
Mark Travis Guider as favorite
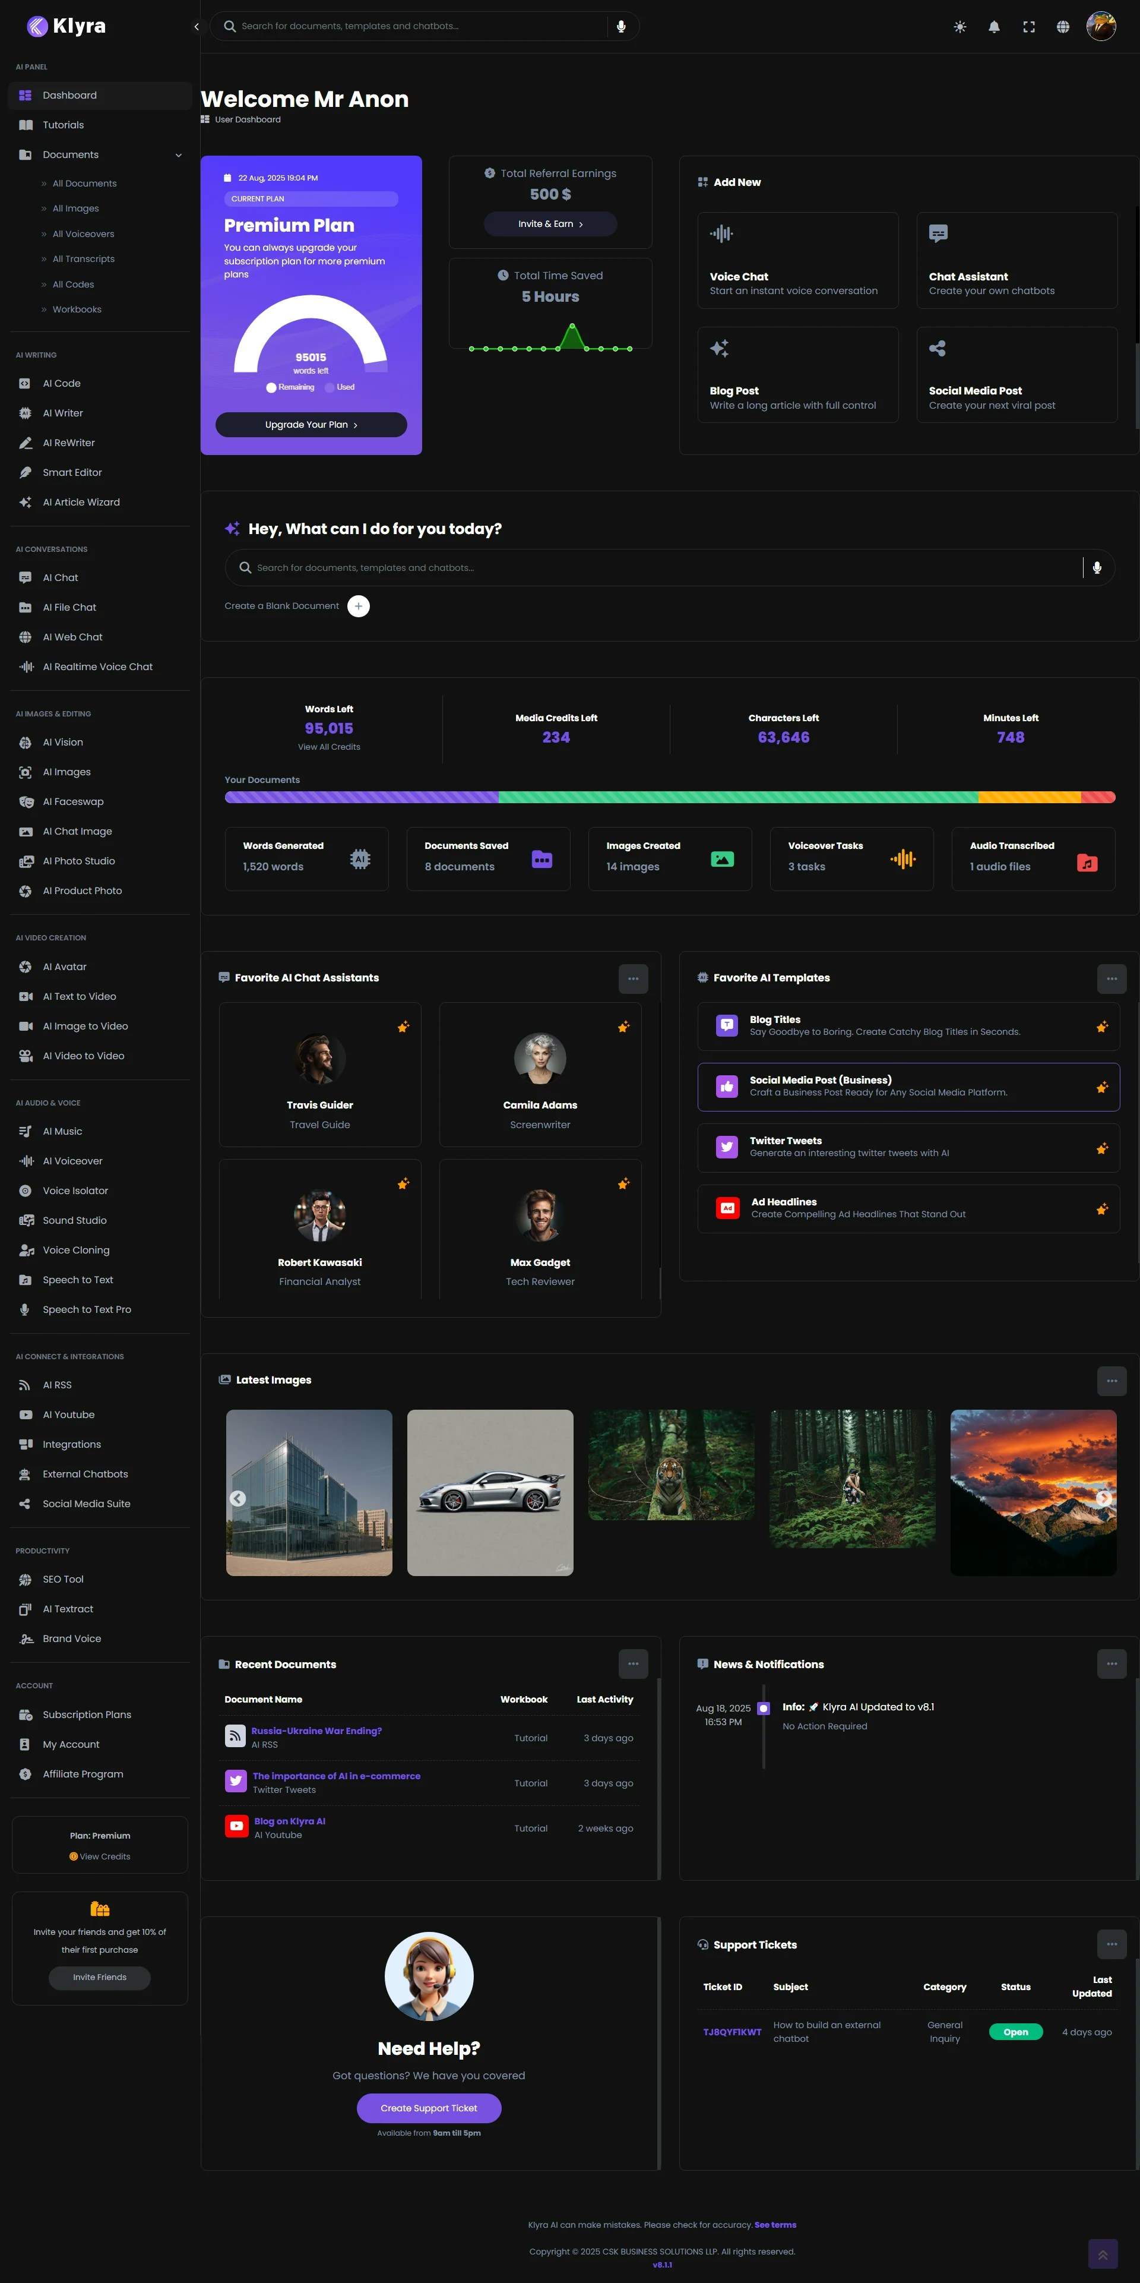[x=403, y=1027]
